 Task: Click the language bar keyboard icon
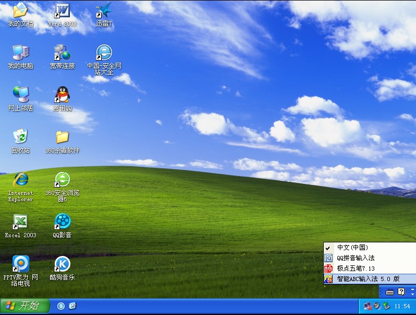[389, 292]
